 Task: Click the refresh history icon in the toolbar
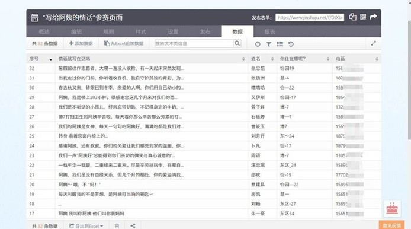point(291,44)
